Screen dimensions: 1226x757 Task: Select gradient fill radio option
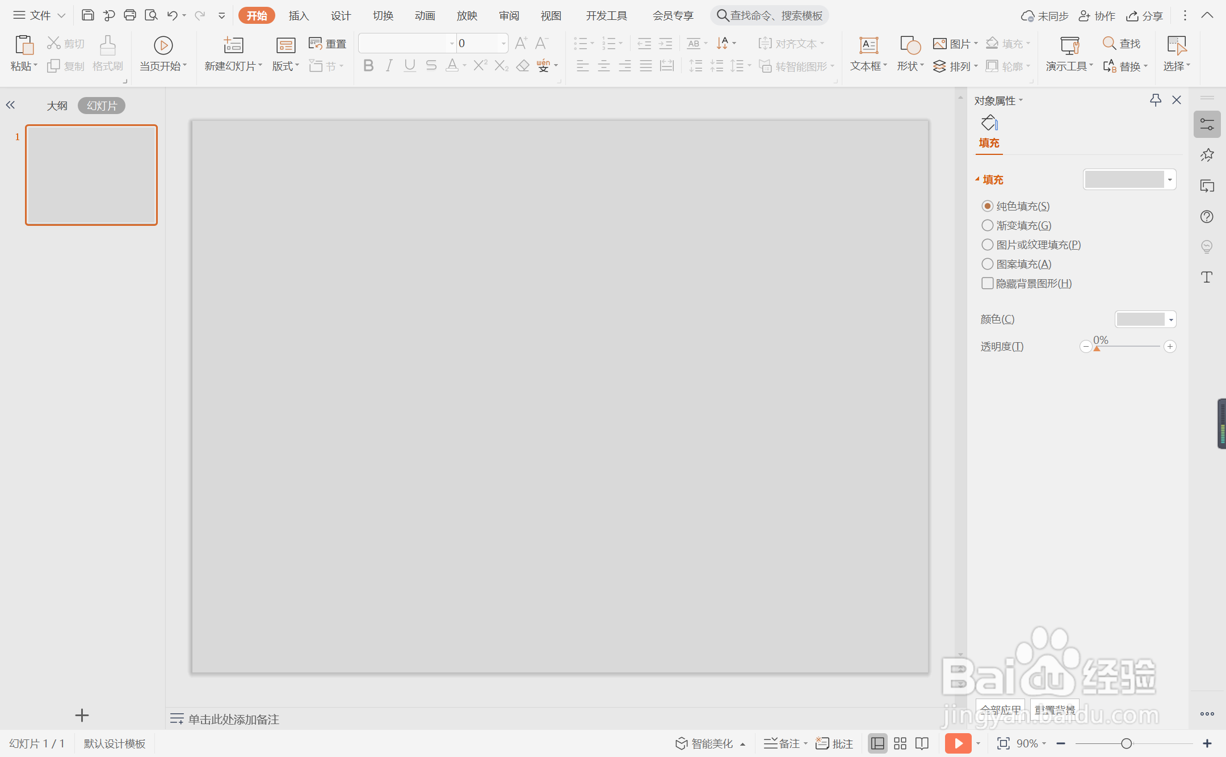click(x=988, y=225)
